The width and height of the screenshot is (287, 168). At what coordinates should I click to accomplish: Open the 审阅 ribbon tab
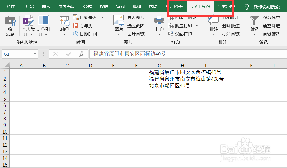tap(120, 6)
